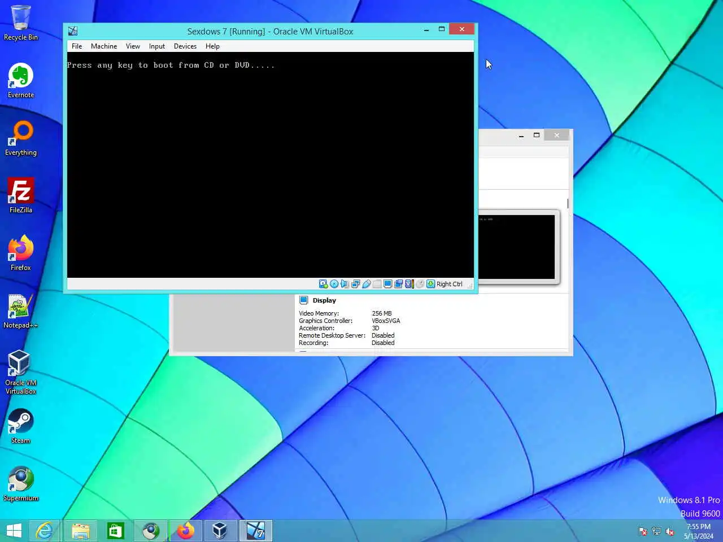723x542 pixels.
Task: Select the Notepad++ desktop shortcut
Action: tap(21, 311)
